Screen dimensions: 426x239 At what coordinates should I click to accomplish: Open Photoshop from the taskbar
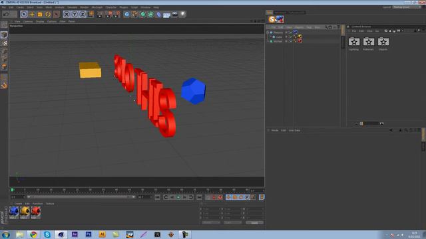click(89, 234)
